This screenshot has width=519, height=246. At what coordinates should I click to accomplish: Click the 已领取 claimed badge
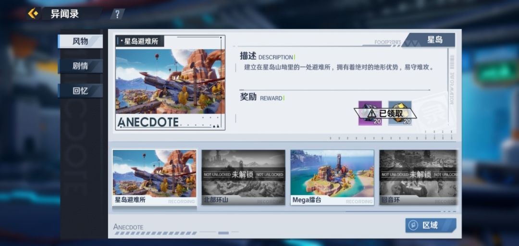pyautogui.click(x=385, y=113)
